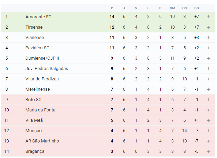Click the DG column header
The image size is (217, 158).
point(197,8)
